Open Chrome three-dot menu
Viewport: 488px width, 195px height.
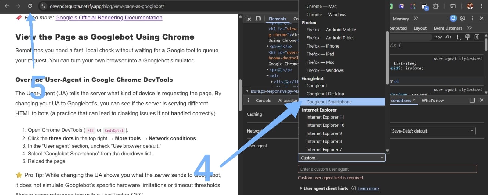click(482, 6)
